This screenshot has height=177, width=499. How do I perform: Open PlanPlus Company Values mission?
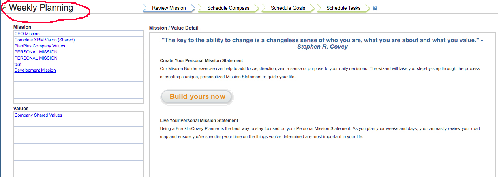40,46
